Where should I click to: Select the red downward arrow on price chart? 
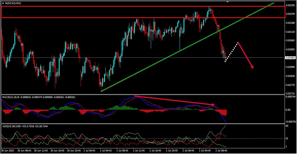245,55
